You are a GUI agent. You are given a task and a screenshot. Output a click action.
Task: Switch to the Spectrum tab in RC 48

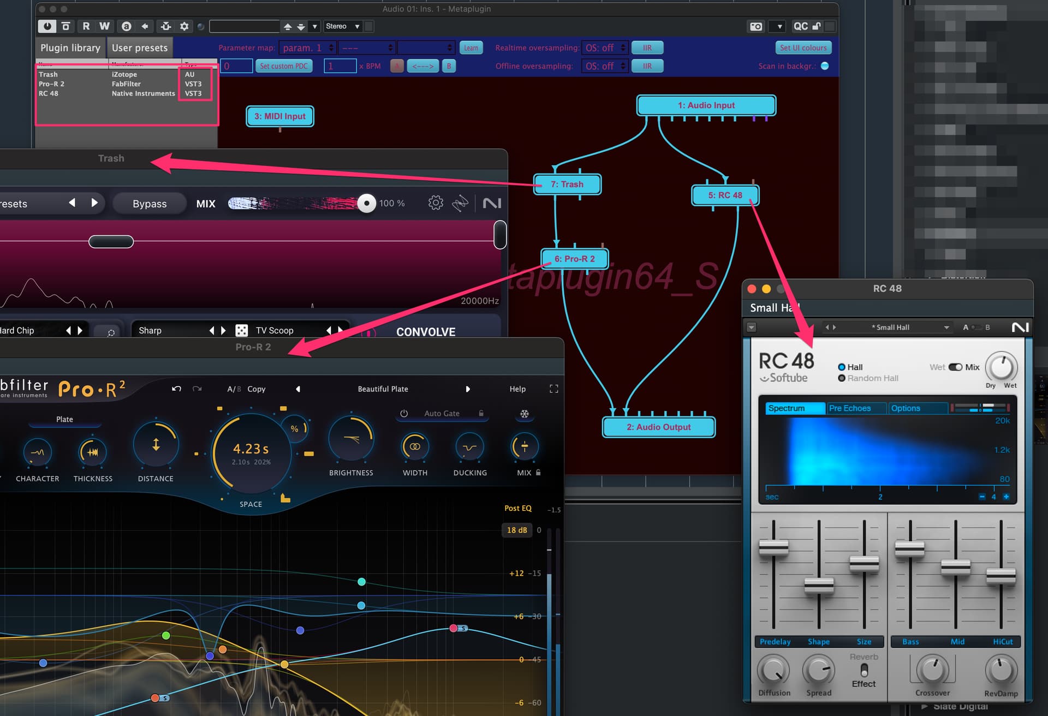click(794, 408)
